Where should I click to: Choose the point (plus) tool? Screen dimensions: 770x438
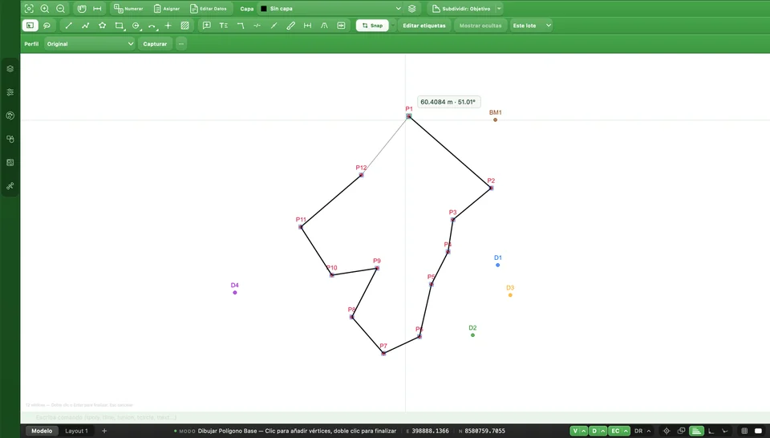pos(168,26)
